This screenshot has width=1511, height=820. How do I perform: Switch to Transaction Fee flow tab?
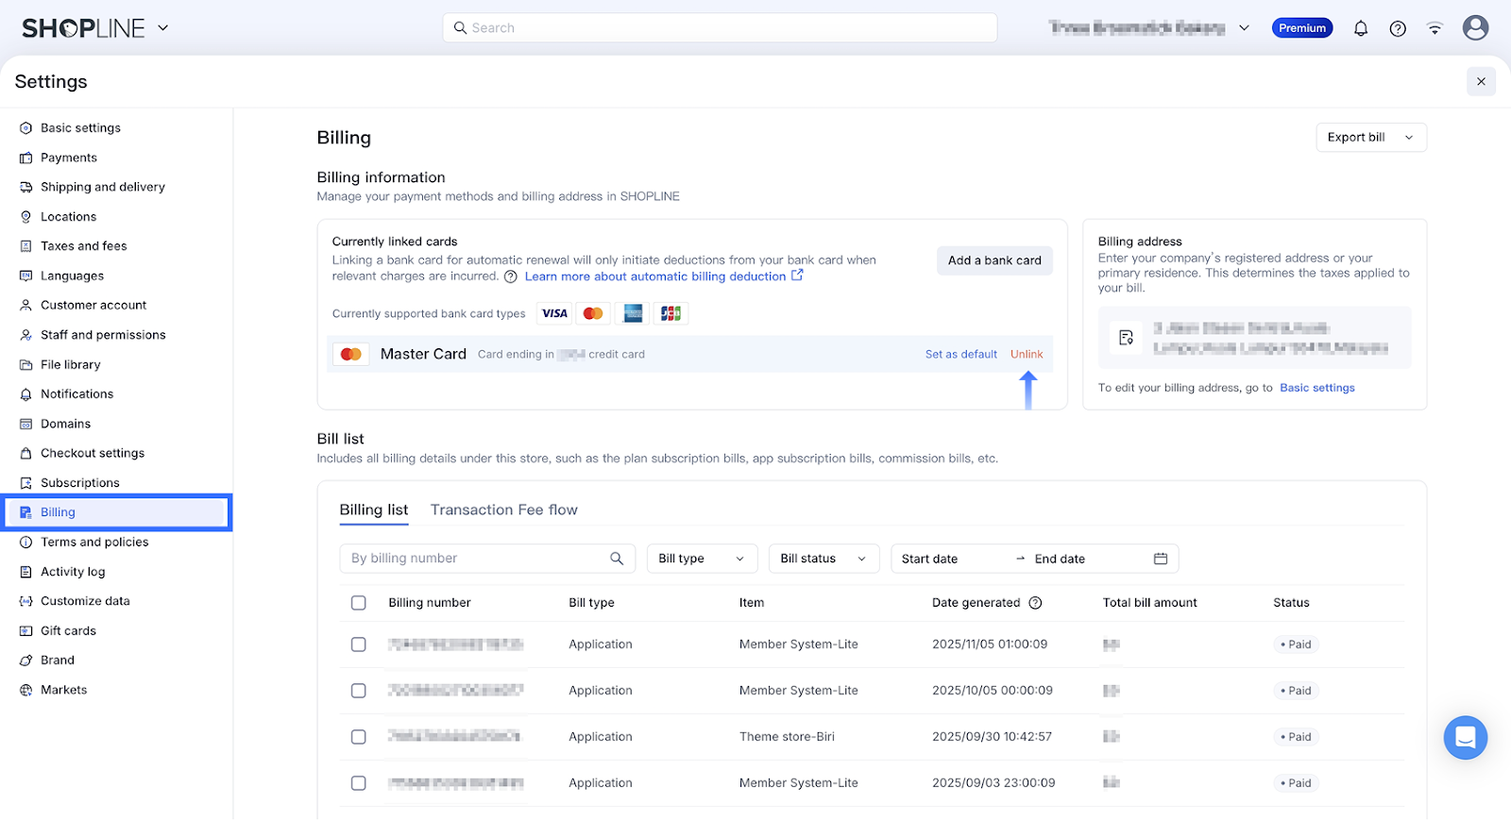(x=503, y=510)
